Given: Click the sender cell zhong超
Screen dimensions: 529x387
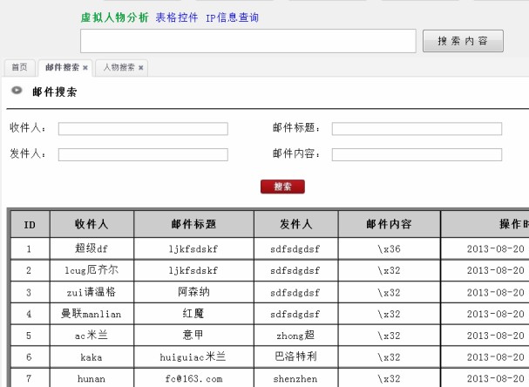Looking at the screenshot, I should pos(296,336).
